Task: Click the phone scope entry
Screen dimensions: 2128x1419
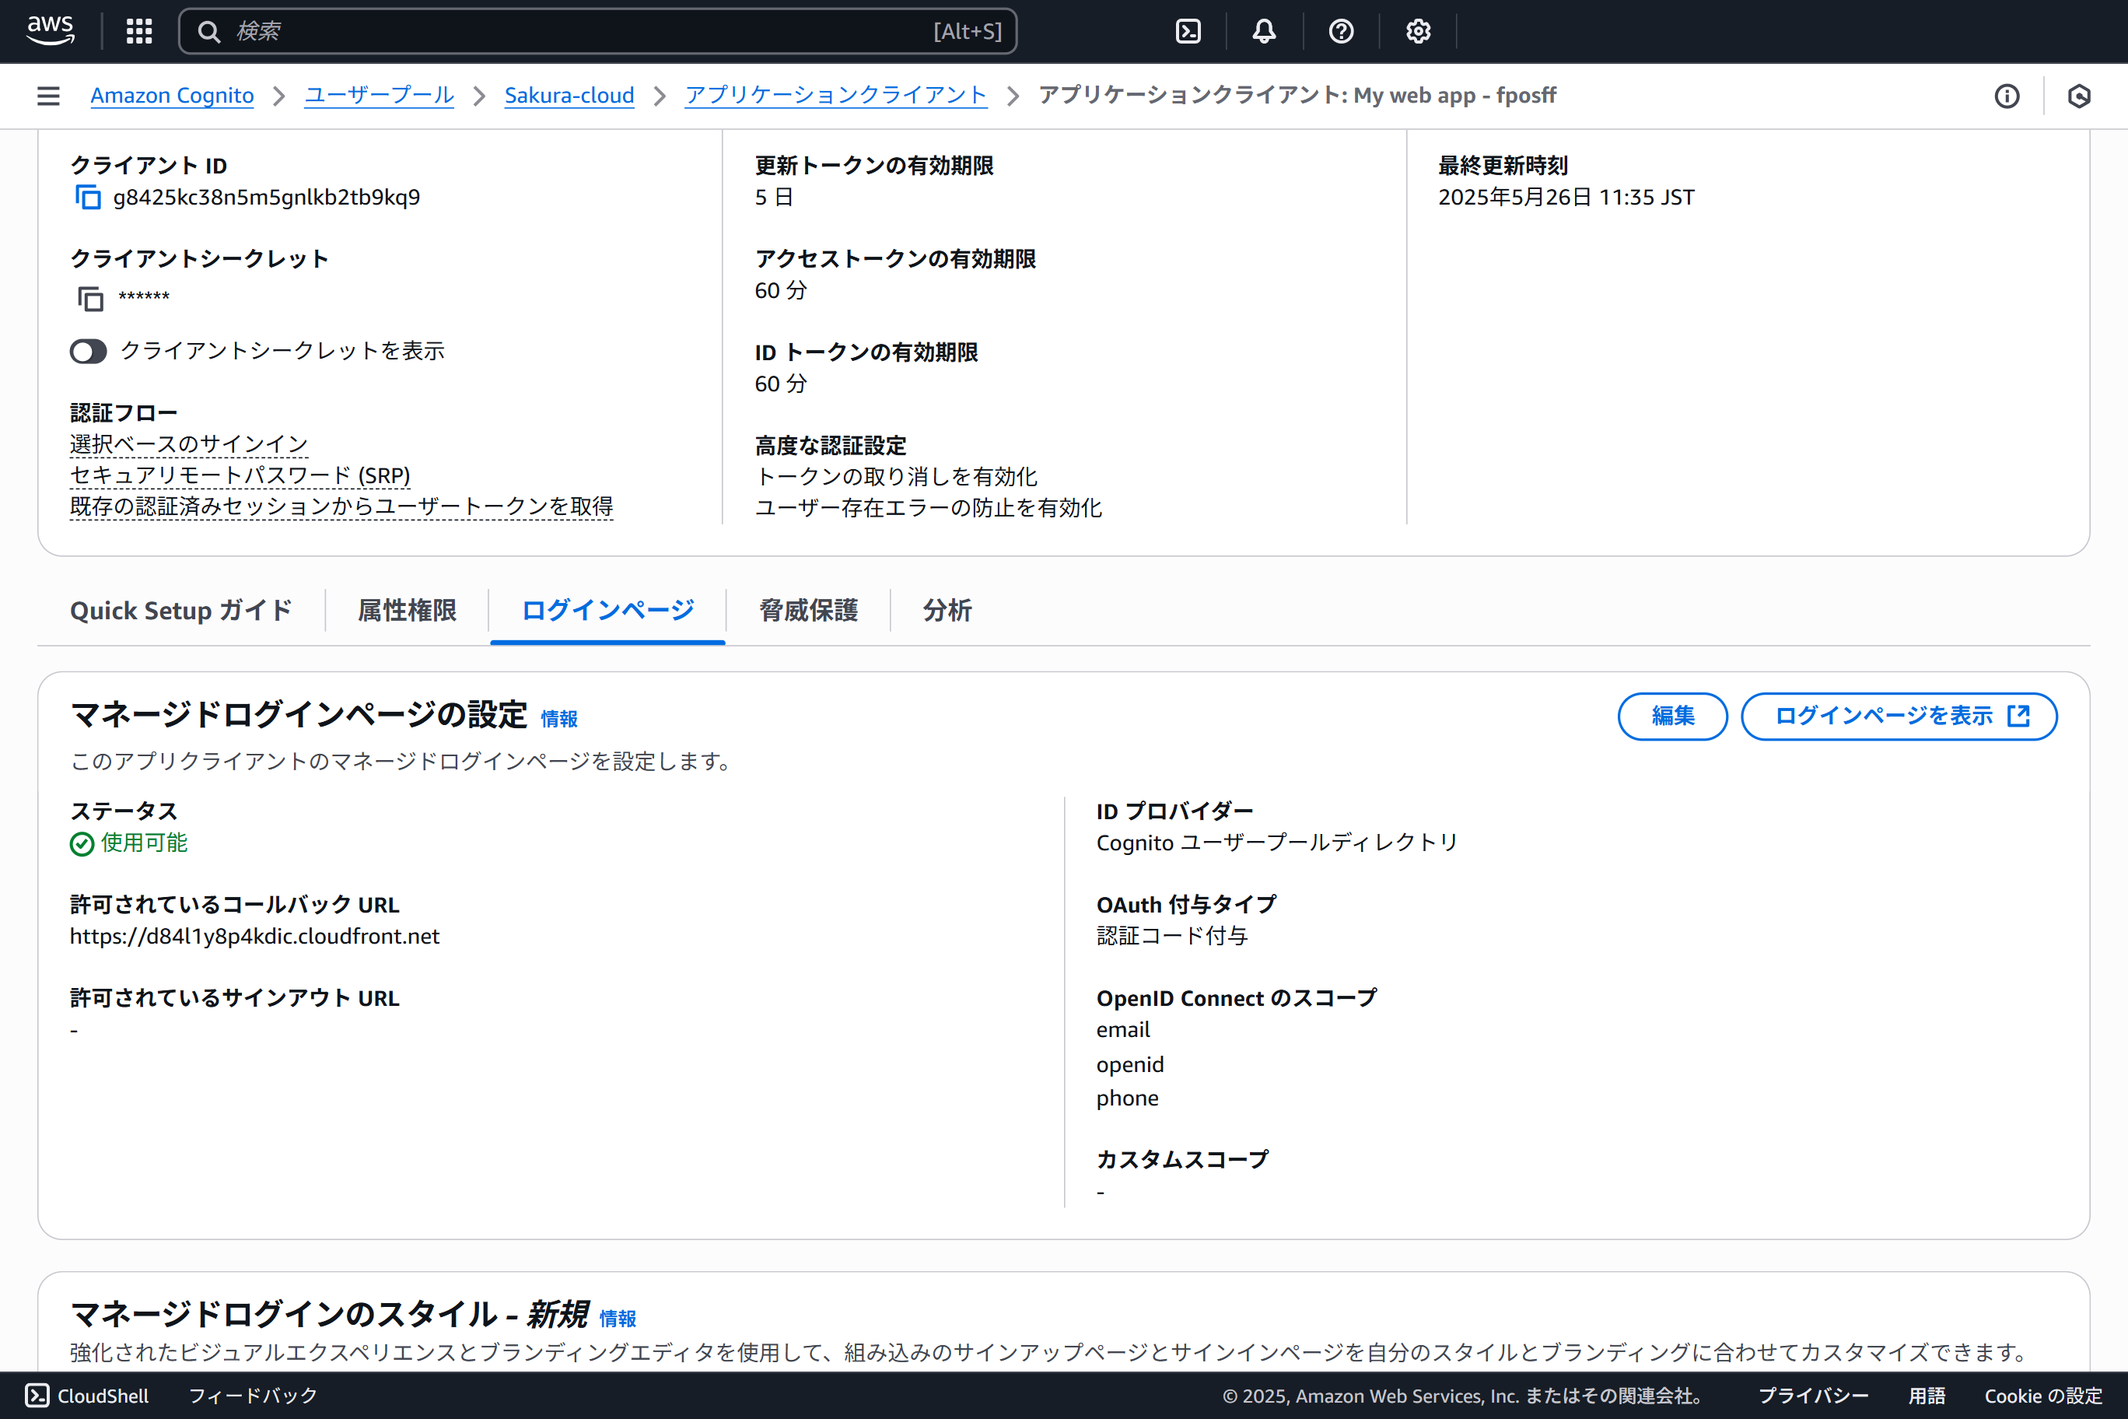Action: [1127, 1098]
